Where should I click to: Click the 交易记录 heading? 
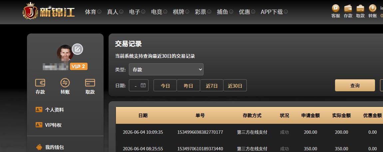[129, 44]
